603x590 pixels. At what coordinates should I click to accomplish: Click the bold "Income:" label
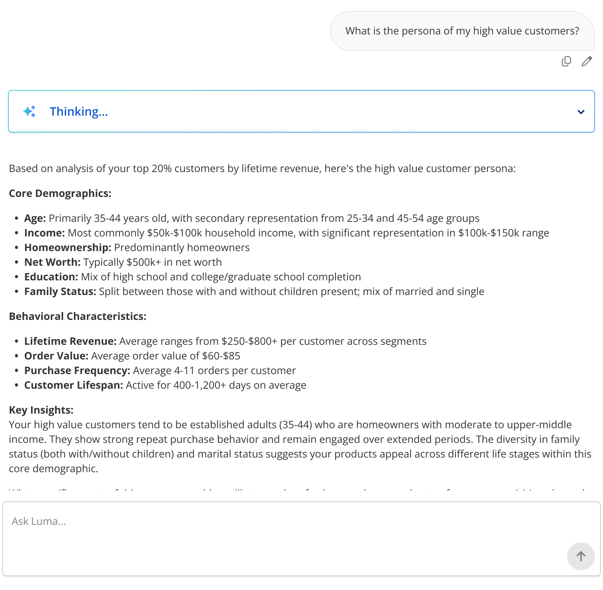click(44, 233)
